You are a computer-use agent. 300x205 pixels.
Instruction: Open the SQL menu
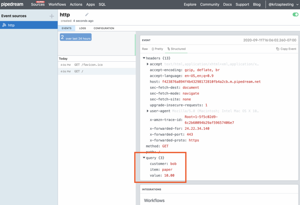pos(102,4)
